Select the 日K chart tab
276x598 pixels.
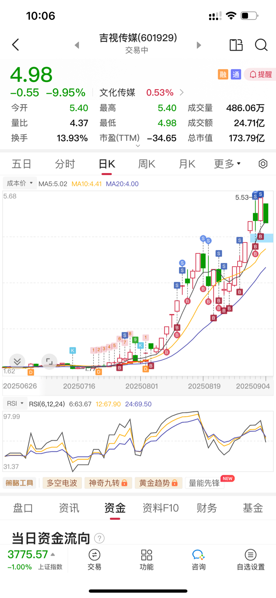[107, 164]
